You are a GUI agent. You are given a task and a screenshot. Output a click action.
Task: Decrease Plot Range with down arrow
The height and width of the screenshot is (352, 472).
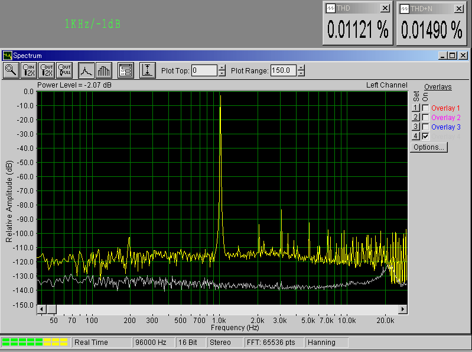click(x=301, y=73)
